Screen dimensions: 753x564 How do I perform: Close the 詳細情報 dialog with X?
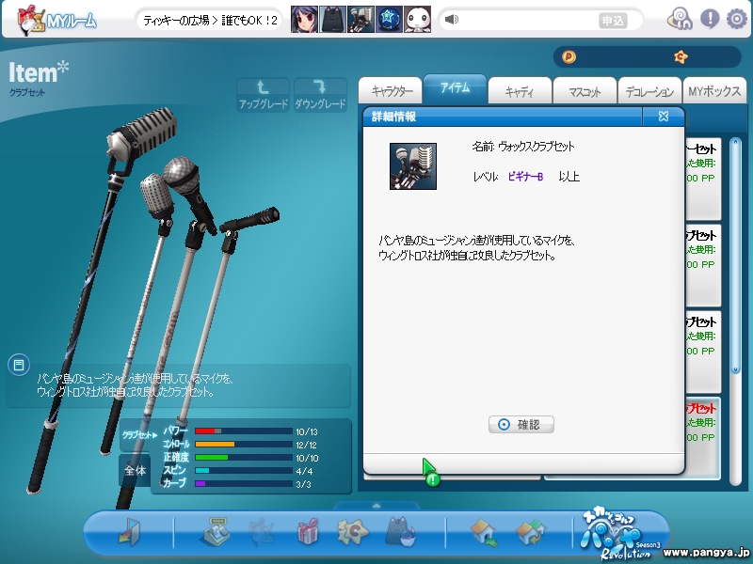664,117
